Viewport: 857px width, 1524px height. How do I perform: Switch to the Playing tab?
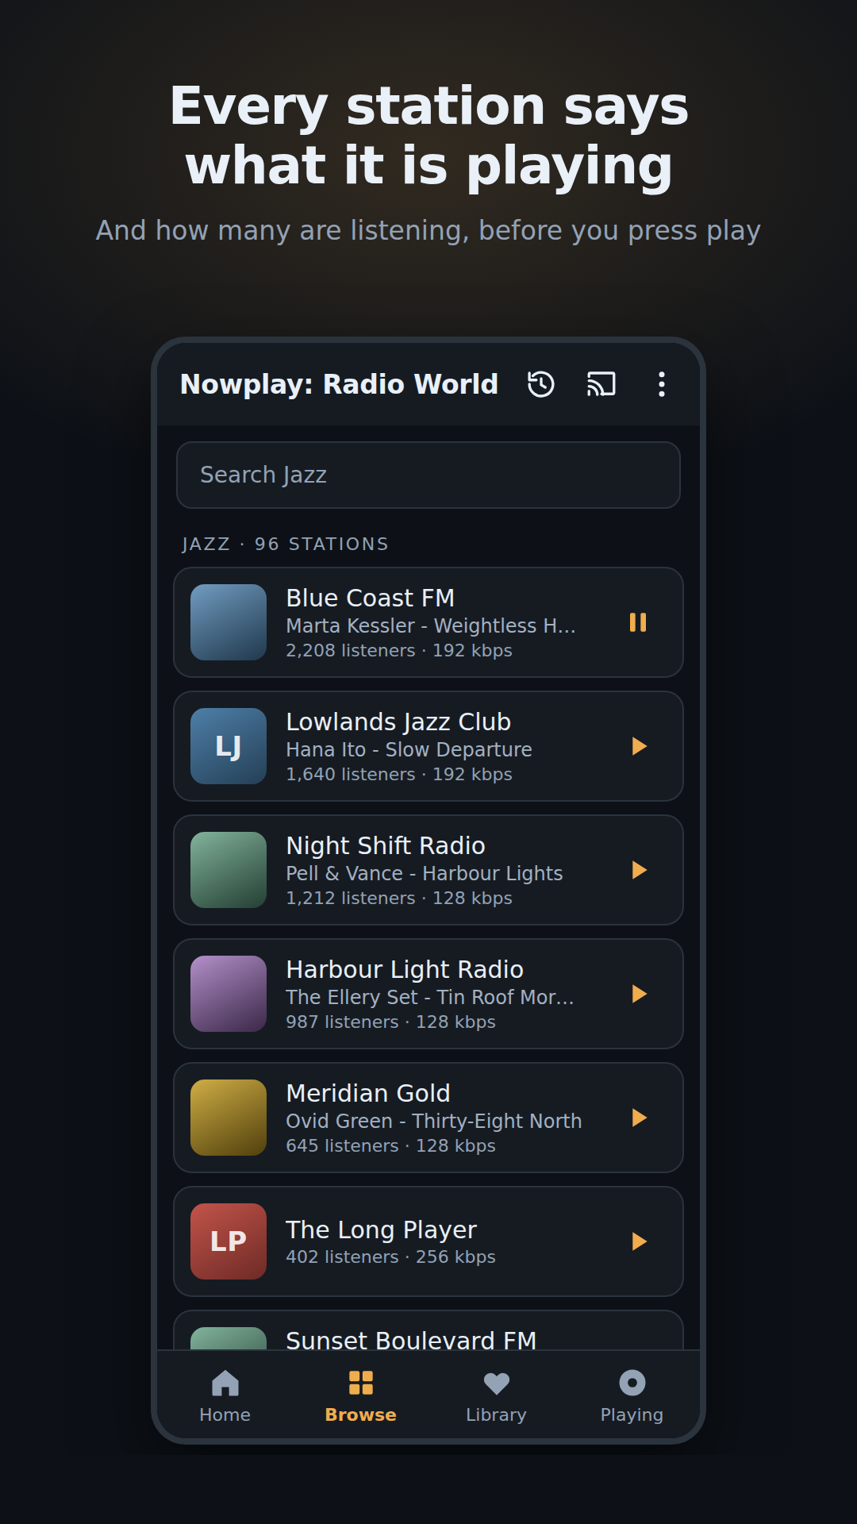coord(632,1397)
